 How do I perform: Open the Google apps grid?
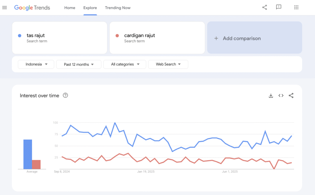(296, 7)
